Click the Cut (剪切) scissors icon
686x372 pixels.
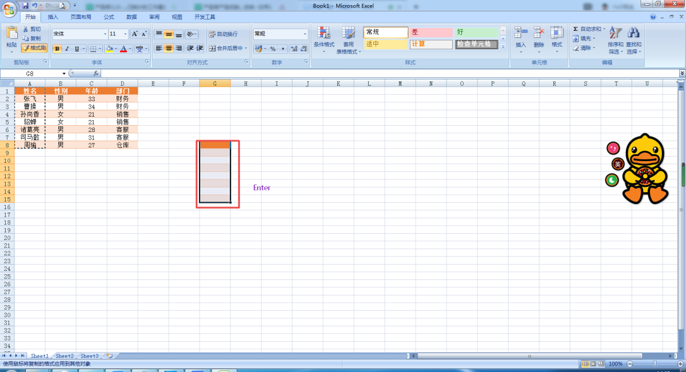[26, 29]
